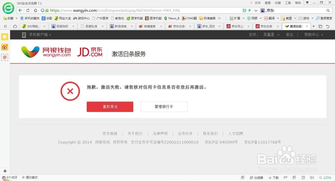Open the 法律声明 footer link
The width and height of the screenshot is (335, 181).
point(160,134)
